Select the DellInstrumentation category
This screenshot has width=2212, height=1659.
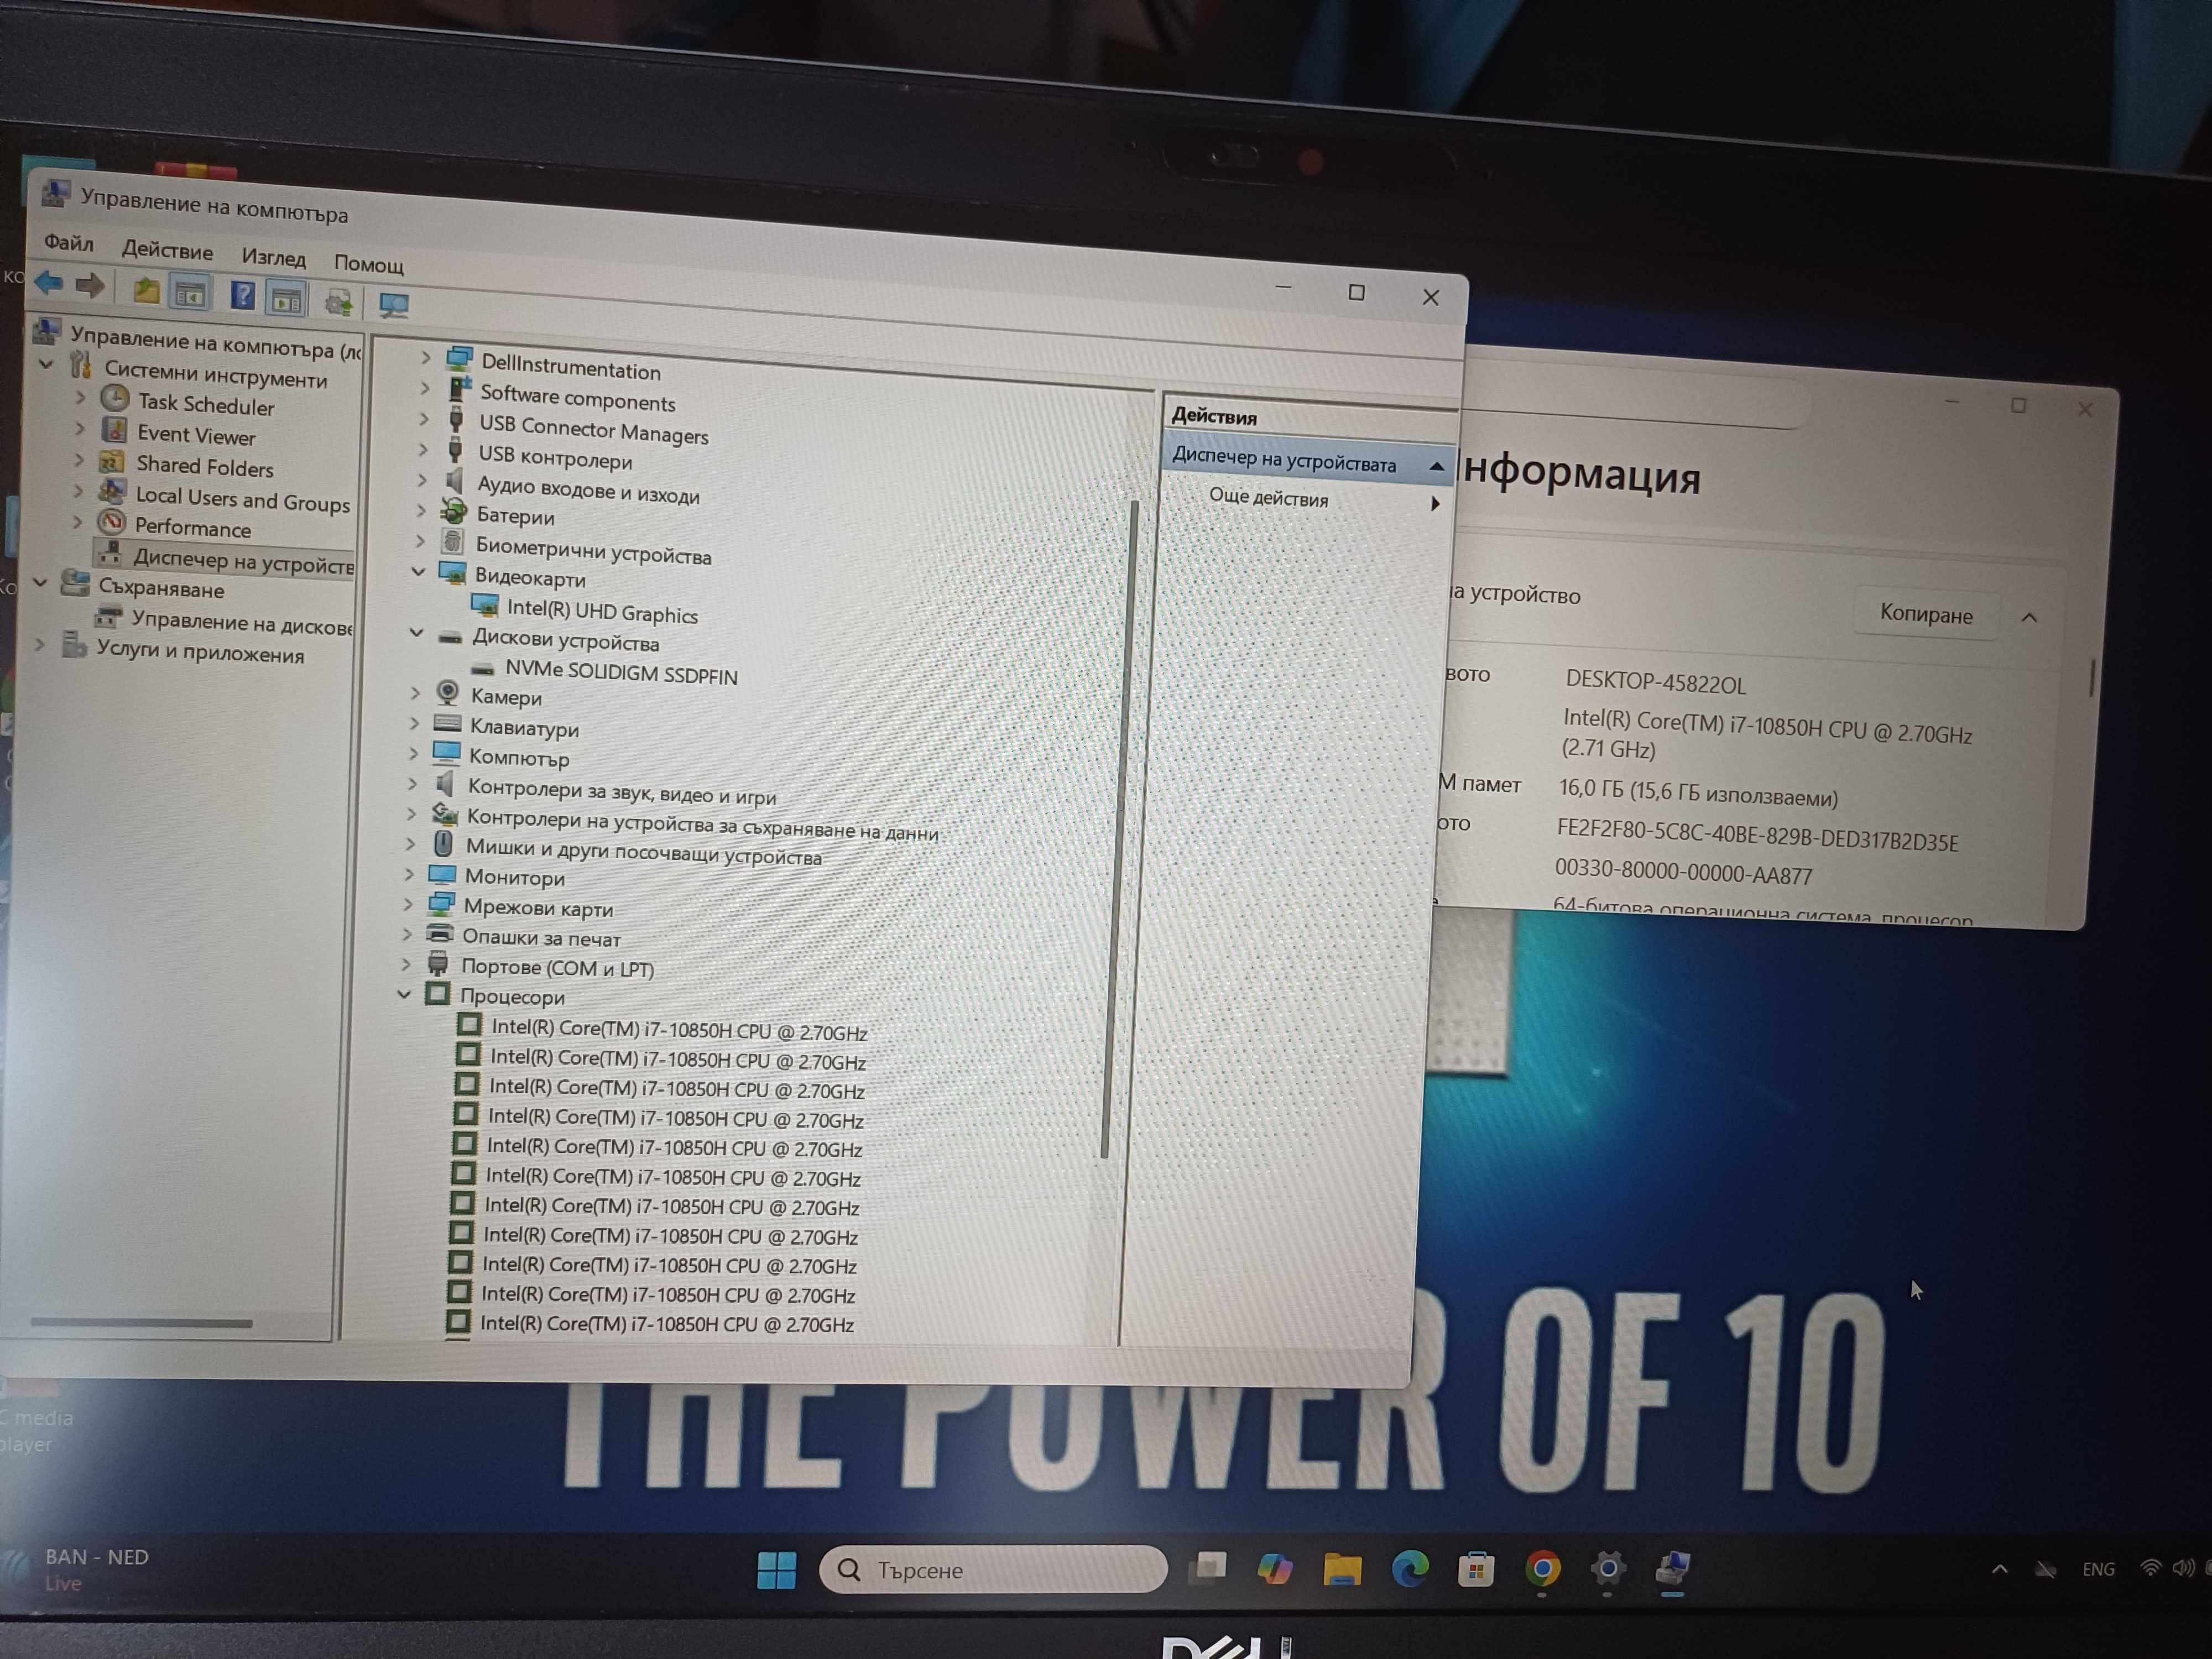[x=571, y=367]
